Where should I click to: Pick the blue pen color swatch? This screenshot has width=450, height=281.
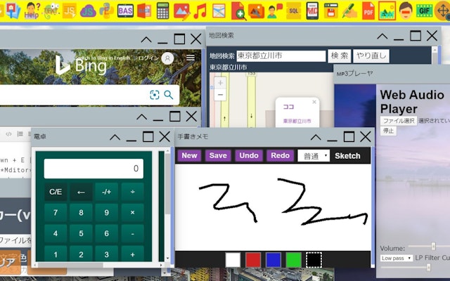click(274, 259)
